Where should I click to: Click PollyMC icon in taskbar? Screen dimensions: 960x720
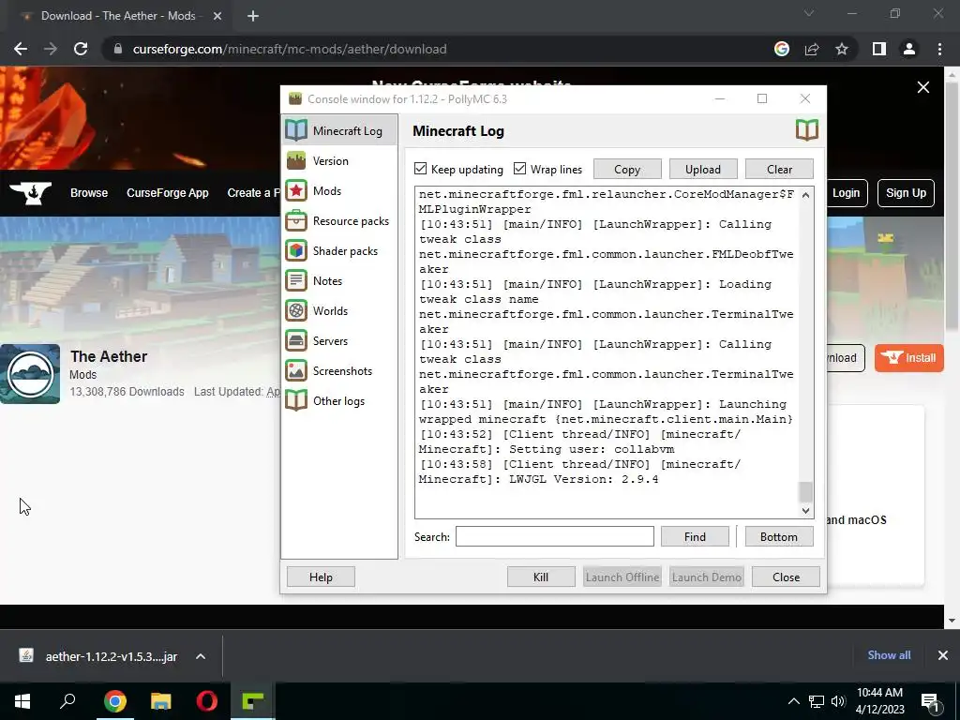coord(253,701)
